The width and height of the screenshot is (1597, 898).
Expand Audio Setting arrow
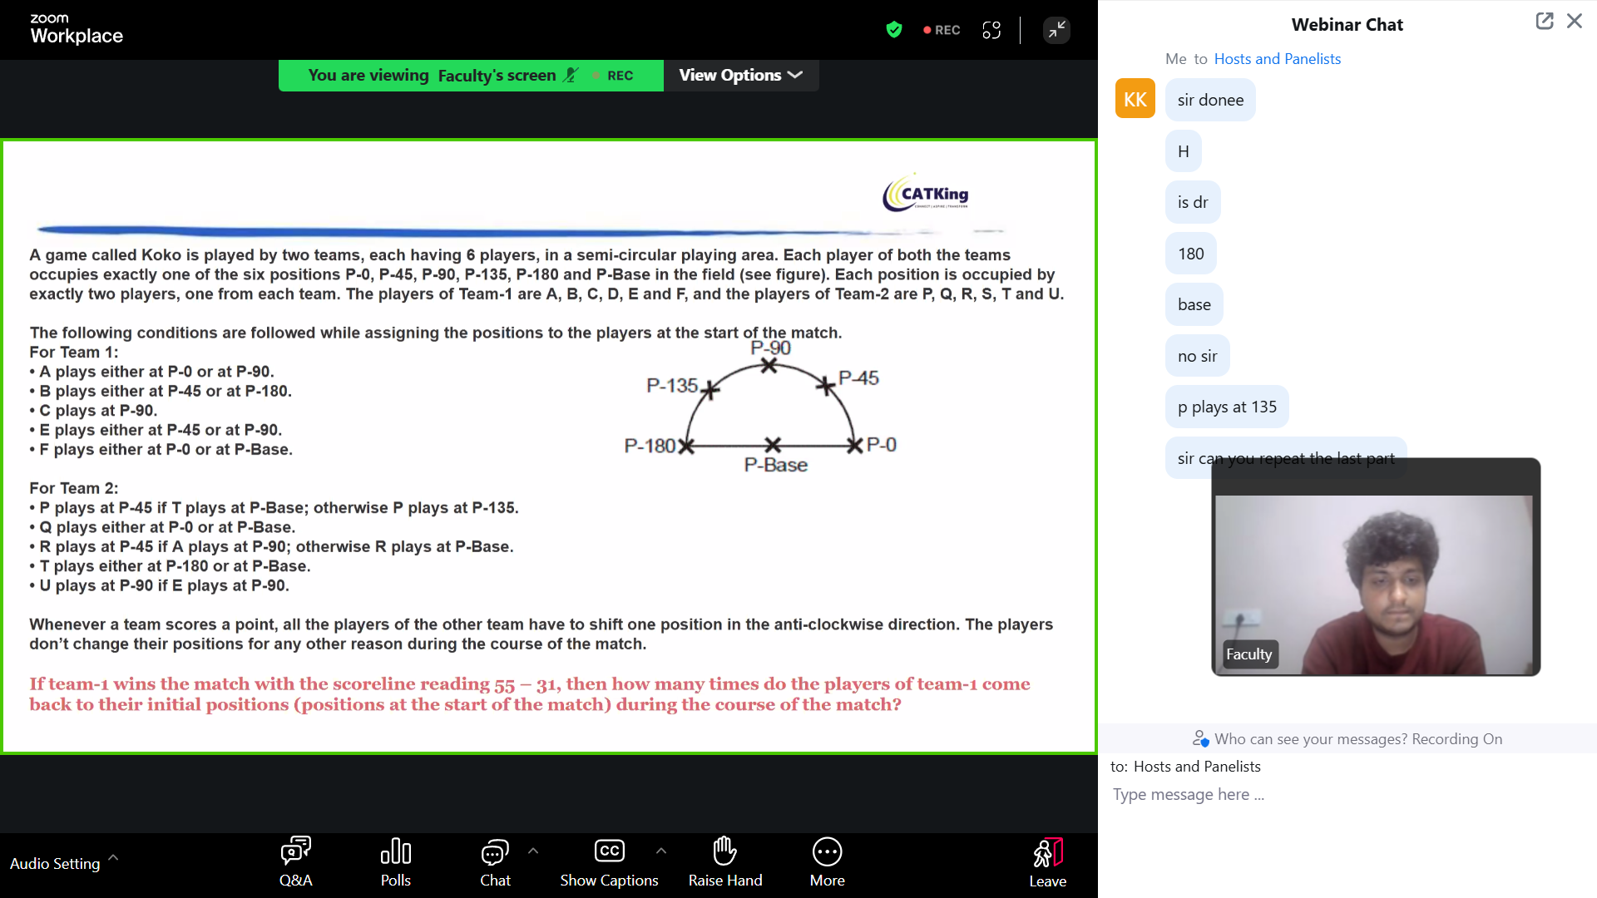113,857
